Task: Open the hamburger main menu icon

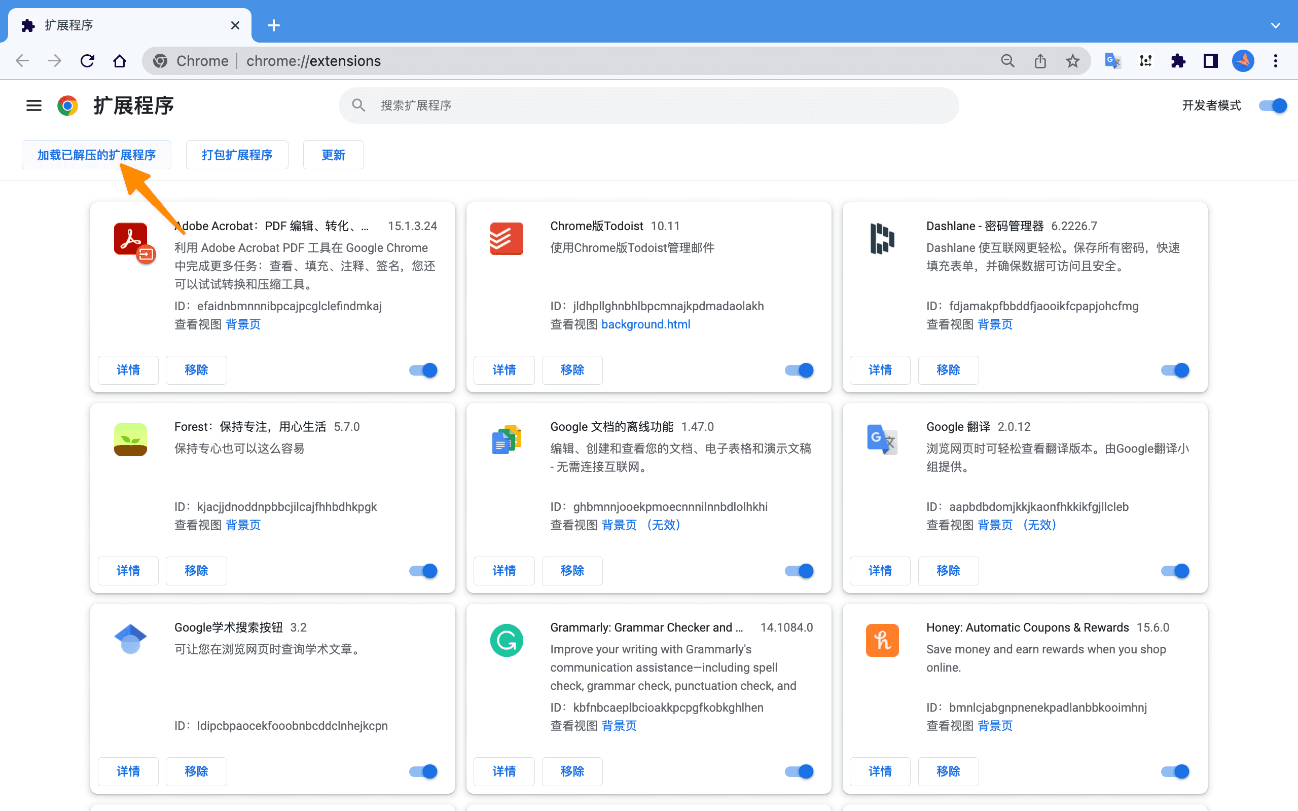Action: click(34, 105)
